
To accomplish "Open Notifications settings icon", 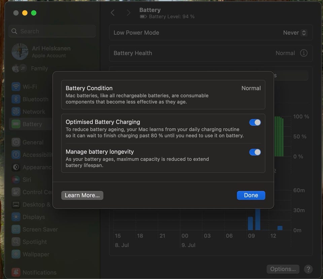I will coord(16,272).
